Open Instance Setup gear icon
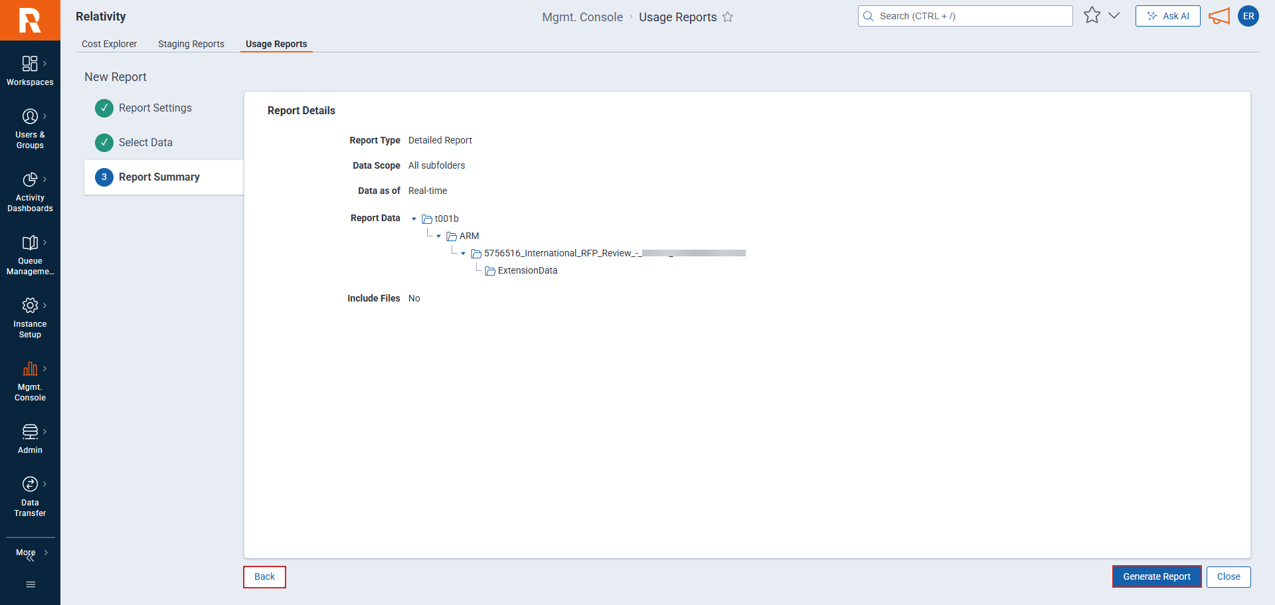 [30, 305]
